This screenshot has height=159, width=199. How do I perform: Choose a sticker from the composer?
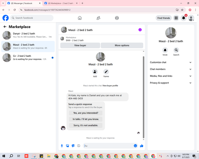[73, 146]
